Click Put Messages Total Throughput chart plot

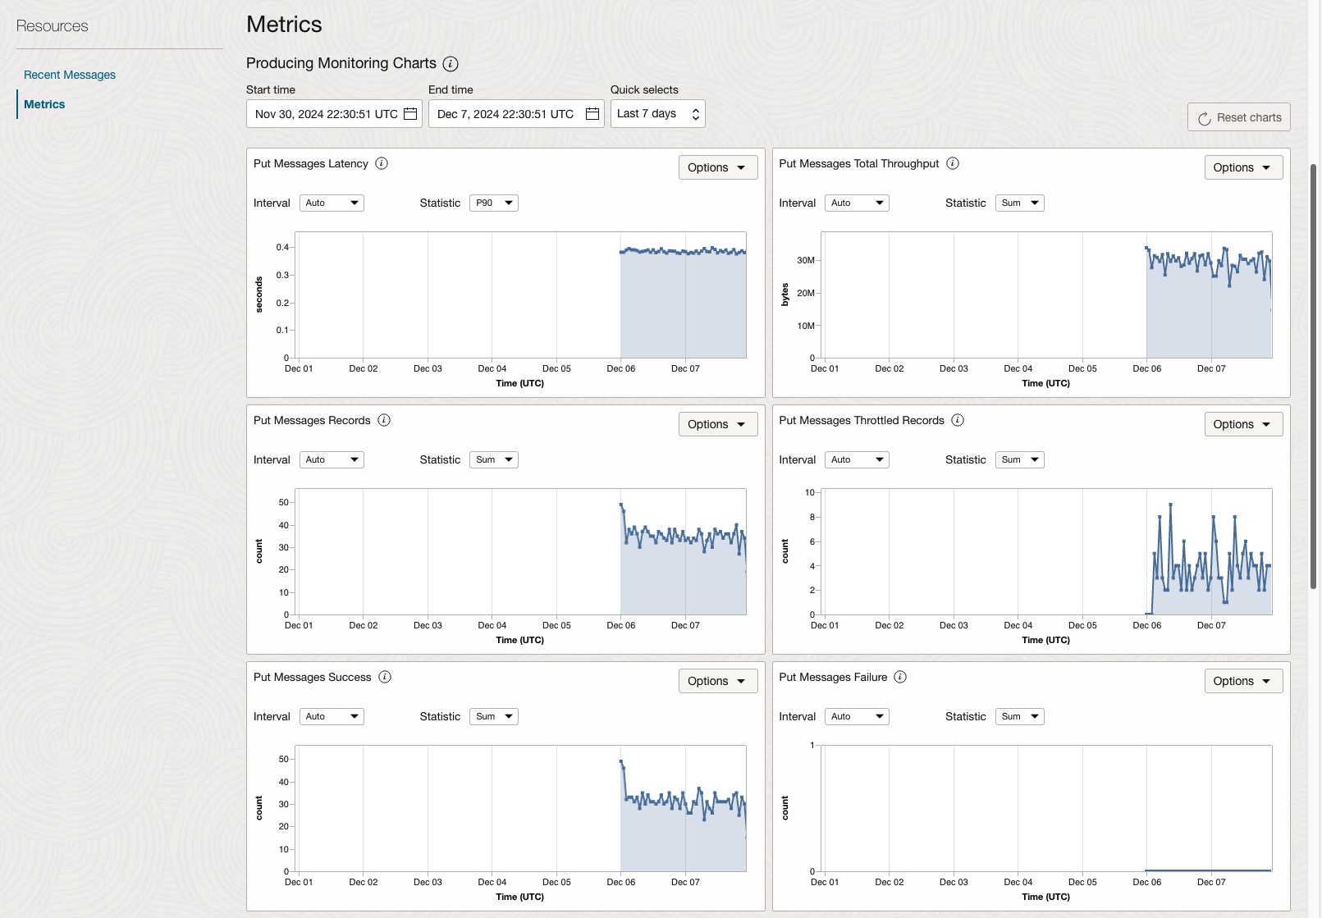(1047, 295)
